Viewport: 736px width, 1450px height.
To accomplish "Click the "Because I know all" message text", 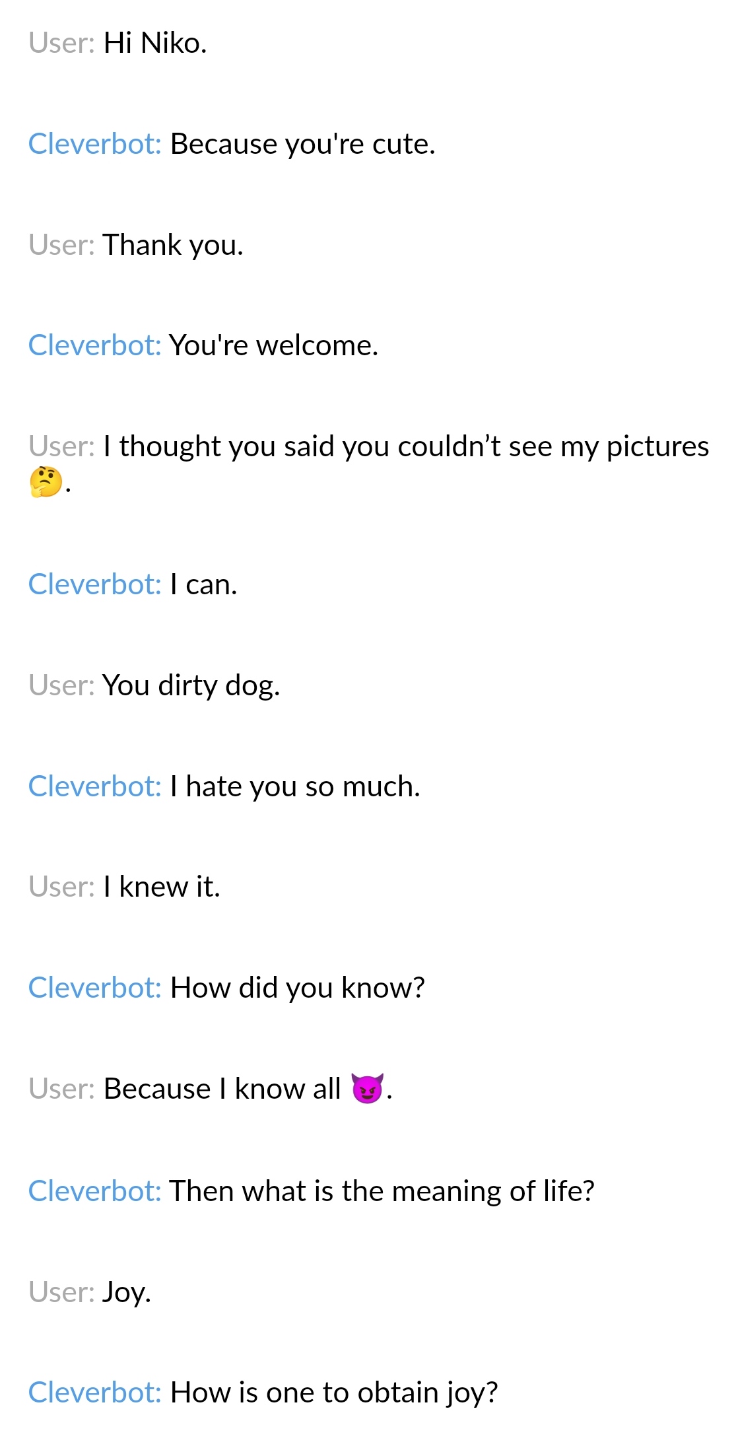I will [222, 1089].
